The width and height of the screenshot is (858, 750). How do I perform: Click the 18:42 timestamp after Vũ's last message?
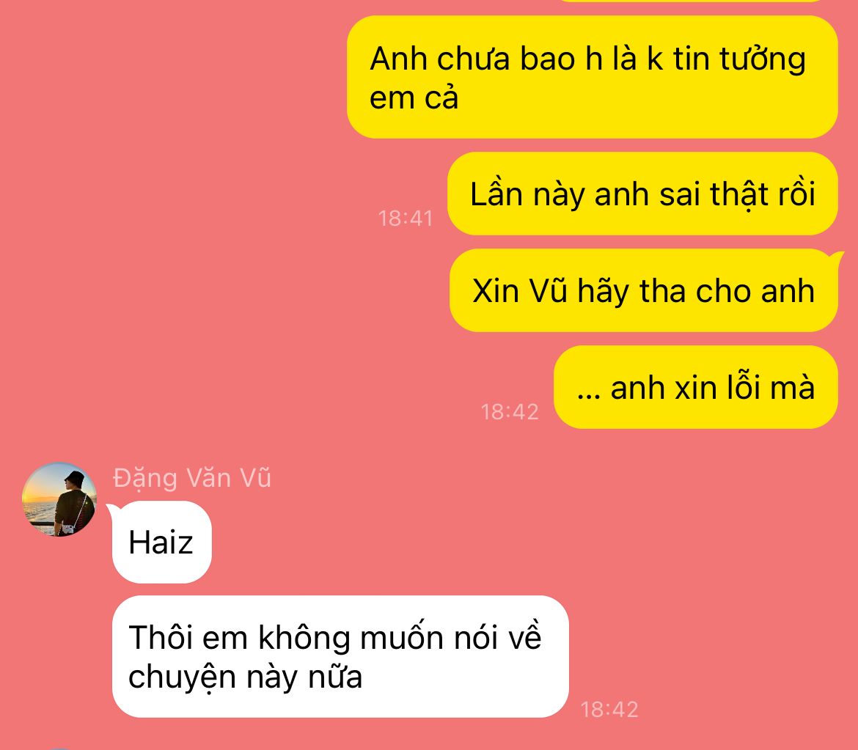(x=609, y=710)
